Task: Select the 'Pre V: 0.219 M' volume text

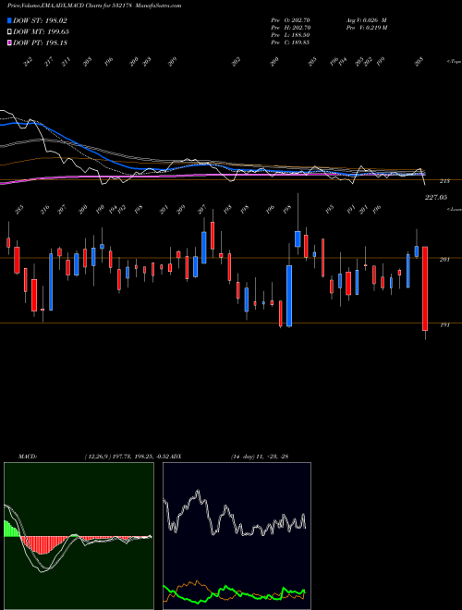Action: tap(366, 28)
